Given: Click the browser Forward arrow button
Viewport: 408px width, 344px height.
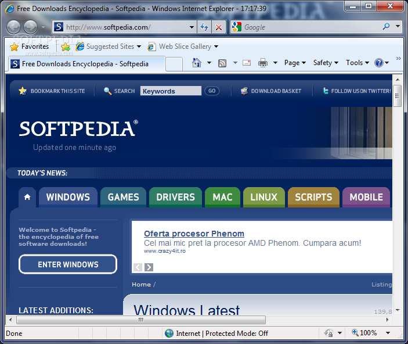Looking at the screenshot, I should coord(30,27).
